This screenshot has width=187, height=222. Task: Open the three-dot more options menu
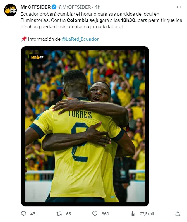179,7
